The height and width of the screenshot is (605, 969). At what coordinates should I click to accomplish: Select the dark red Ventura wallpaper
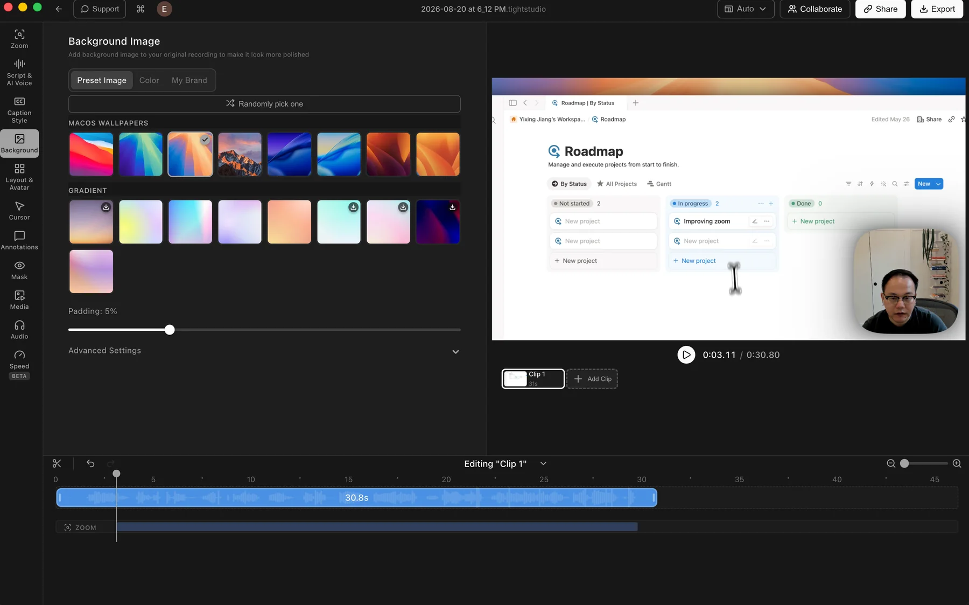388,154
